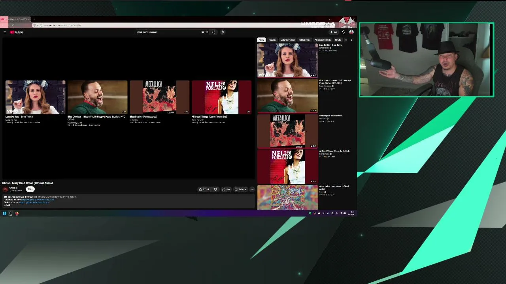Open sidebar title "All Good Things (Come To An End)"
506x284 pixels.
tap(334, 151)
